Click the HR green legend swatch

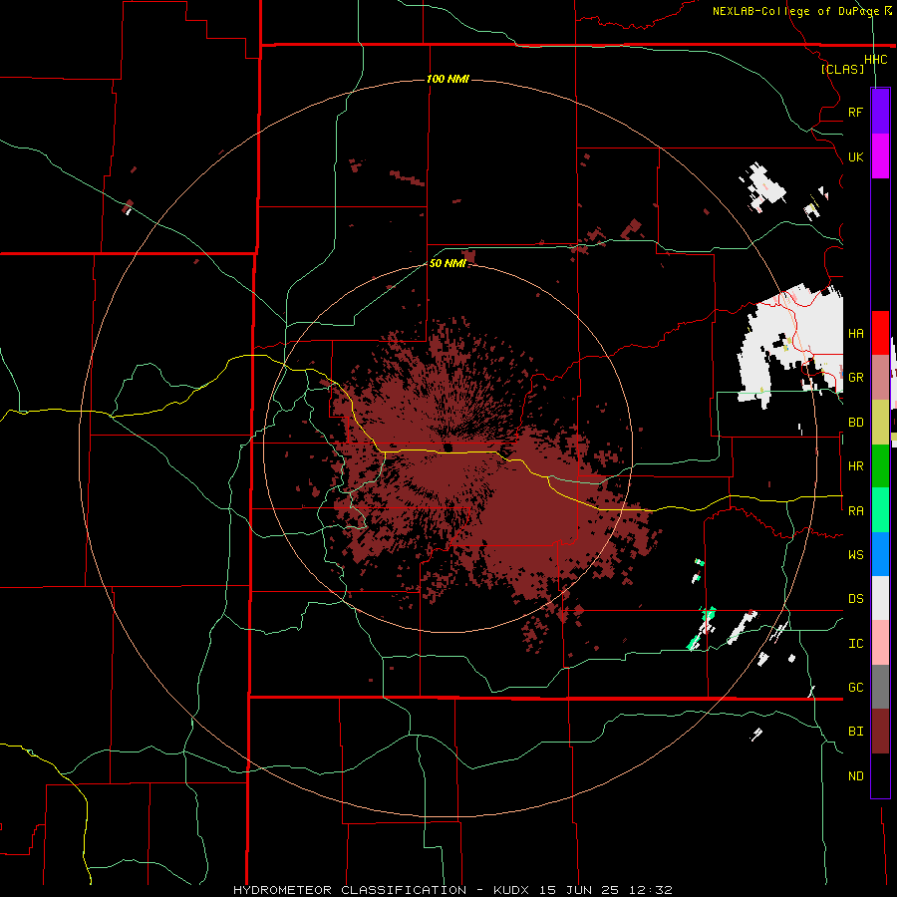tap(880, 466)
